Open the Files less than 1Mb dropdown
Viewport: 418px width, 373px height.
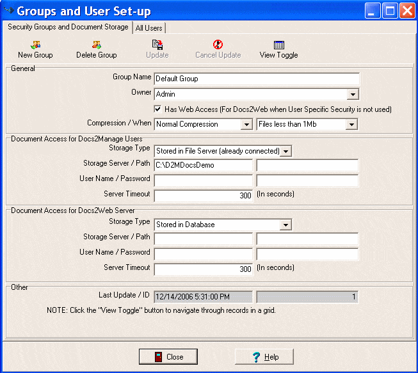351,124
